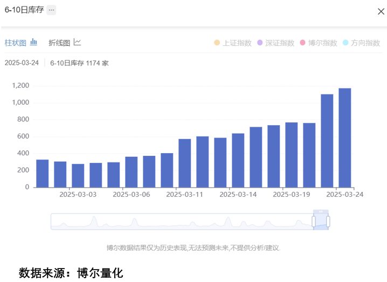Click the 数据来源：博尔量化 caption
The image size is (387, 282).
pyautogui.click(x=71, y=273)
